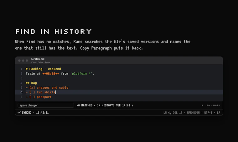Toggle the checked '[x]' box on the charger and cable line
238x142 pixels.
point(32,88)
